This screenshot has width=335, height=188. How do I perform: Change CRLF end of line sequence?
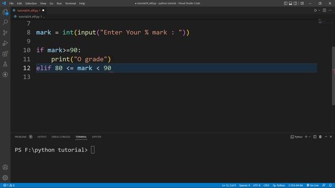266,185
